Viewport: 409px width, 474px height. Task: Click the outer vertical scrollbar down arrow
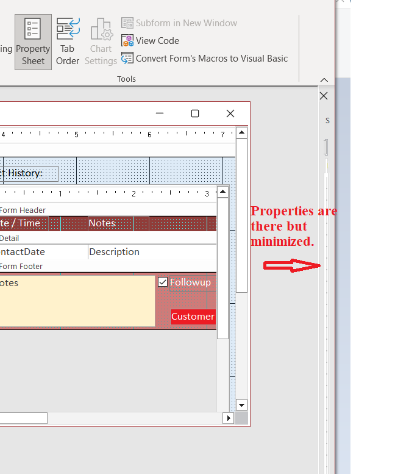pyautogui.click(x=241, y=405)
